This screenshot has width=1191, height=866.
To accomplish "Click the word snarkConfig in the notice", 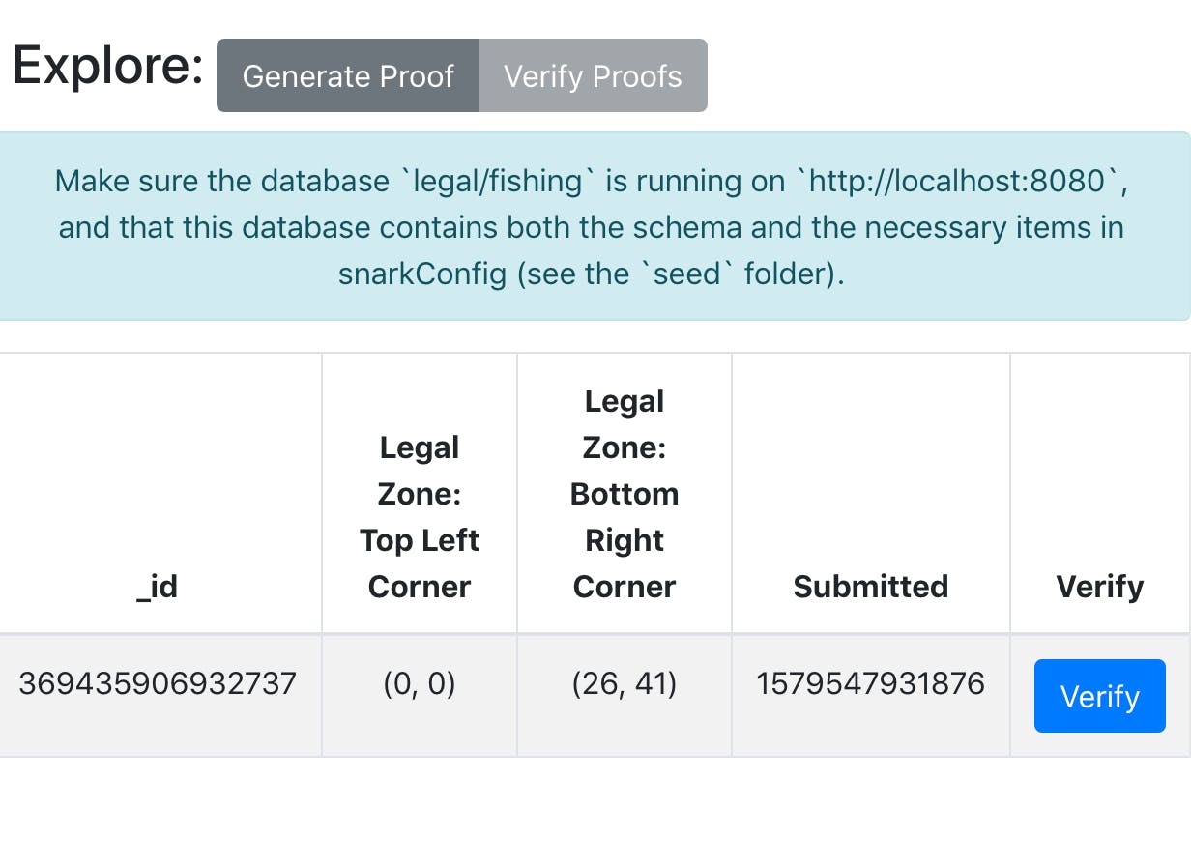I will 422,274.
